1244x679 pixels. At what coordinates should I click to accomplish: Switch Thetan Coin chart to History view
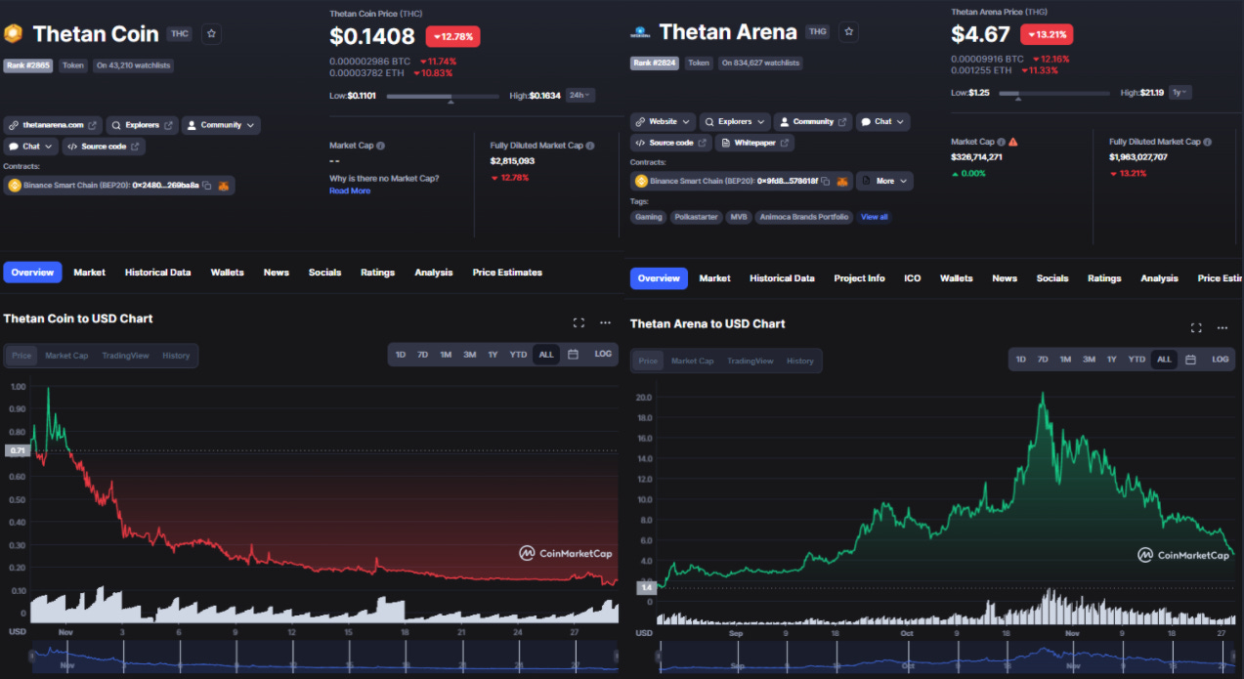pos(176,356)
